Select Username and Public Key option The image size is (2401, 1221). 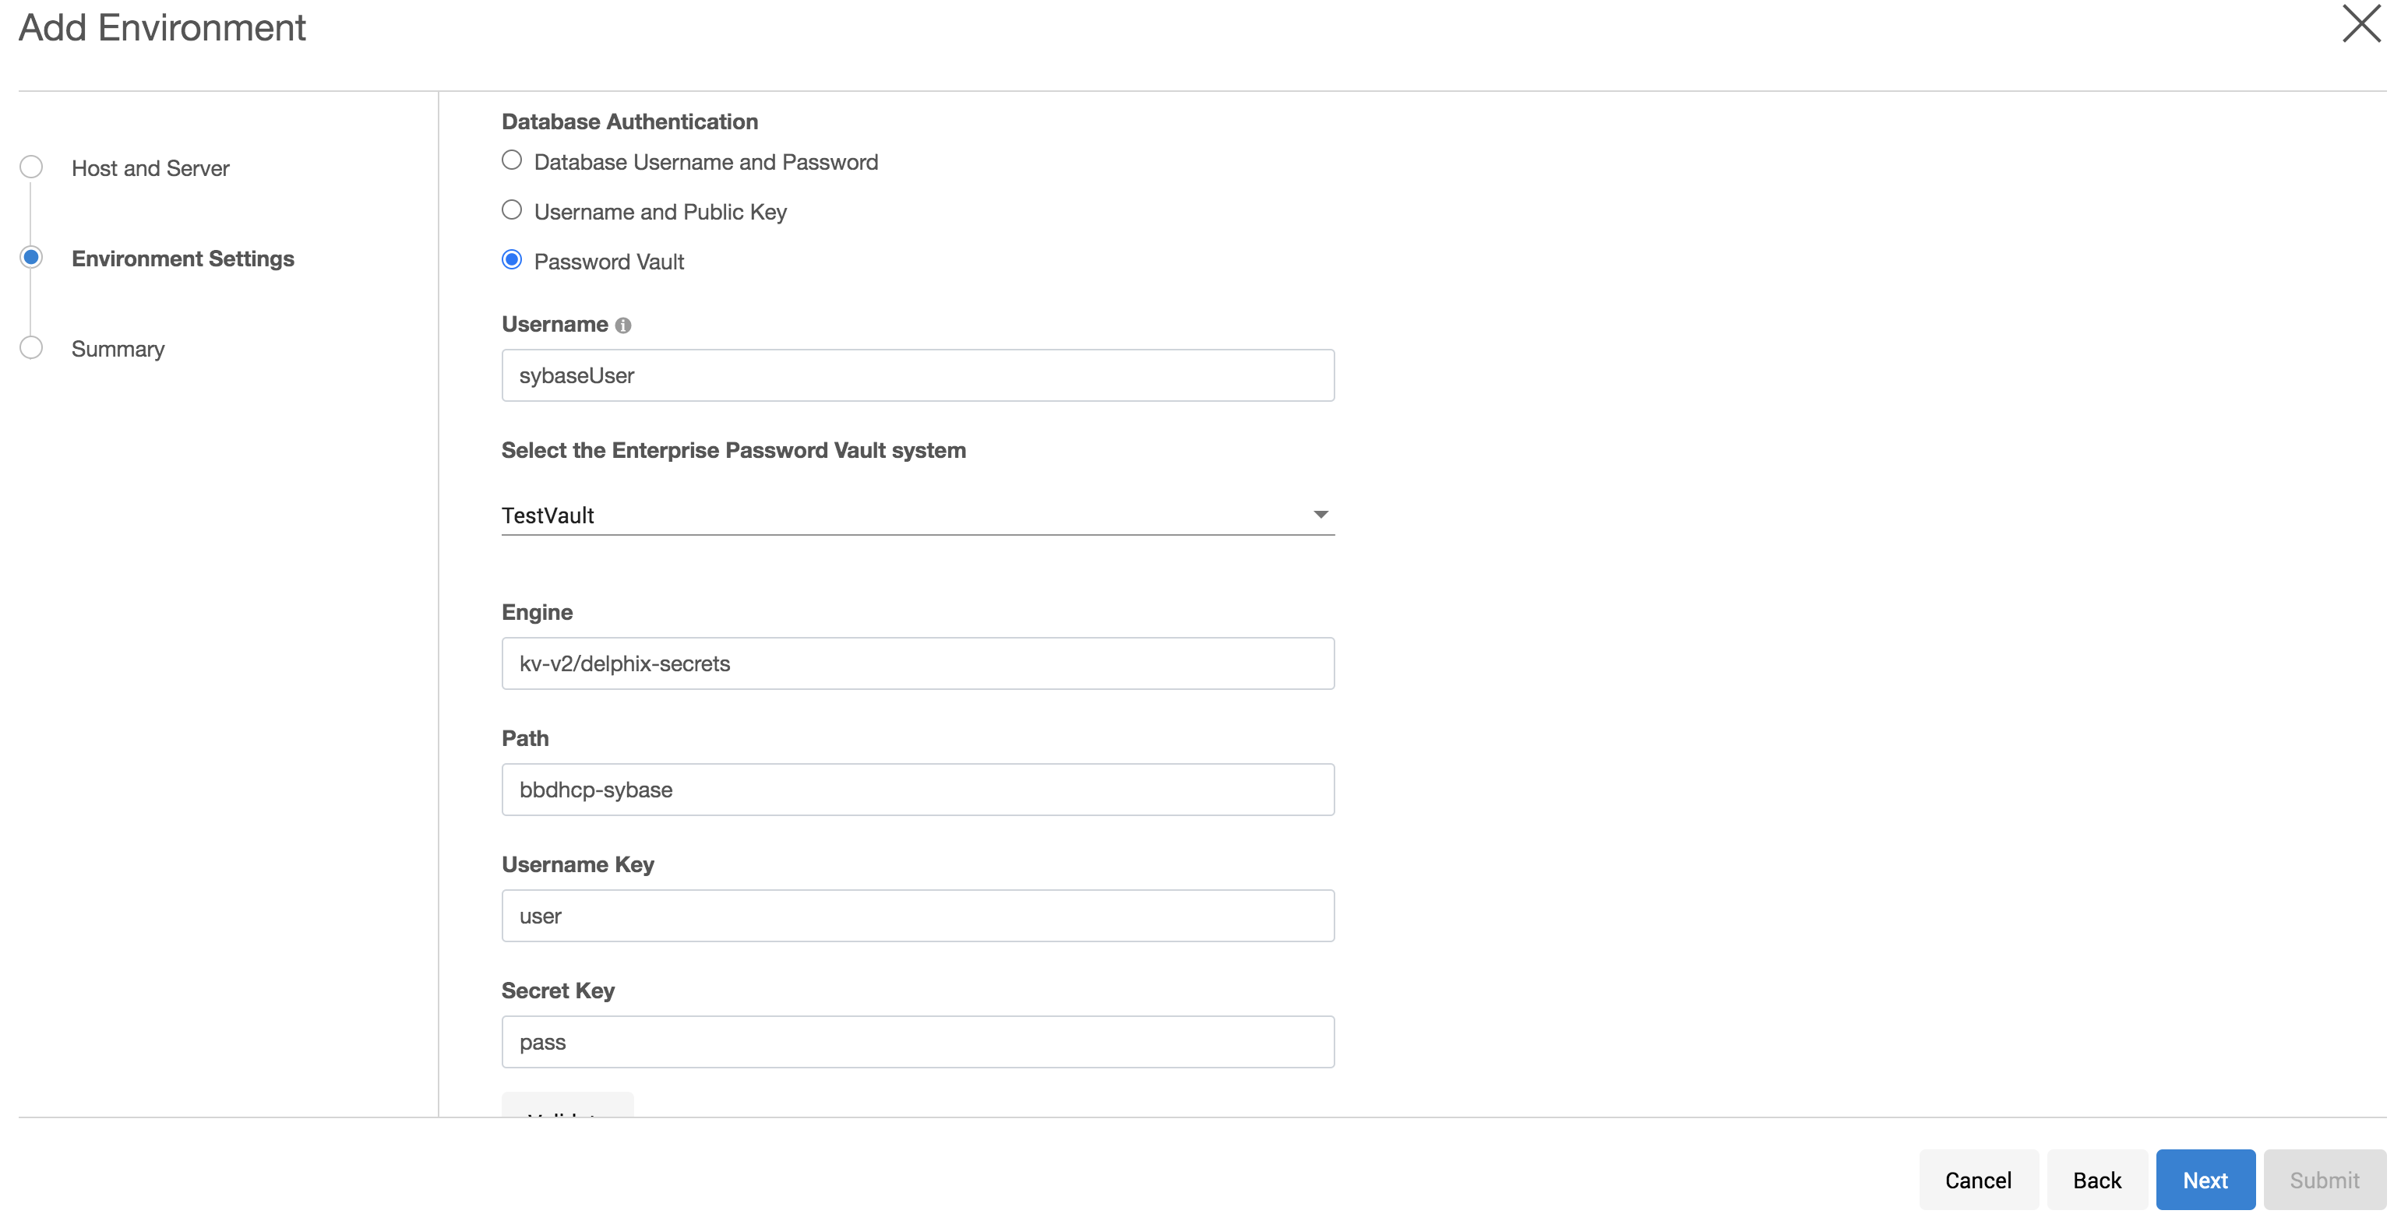512,210
